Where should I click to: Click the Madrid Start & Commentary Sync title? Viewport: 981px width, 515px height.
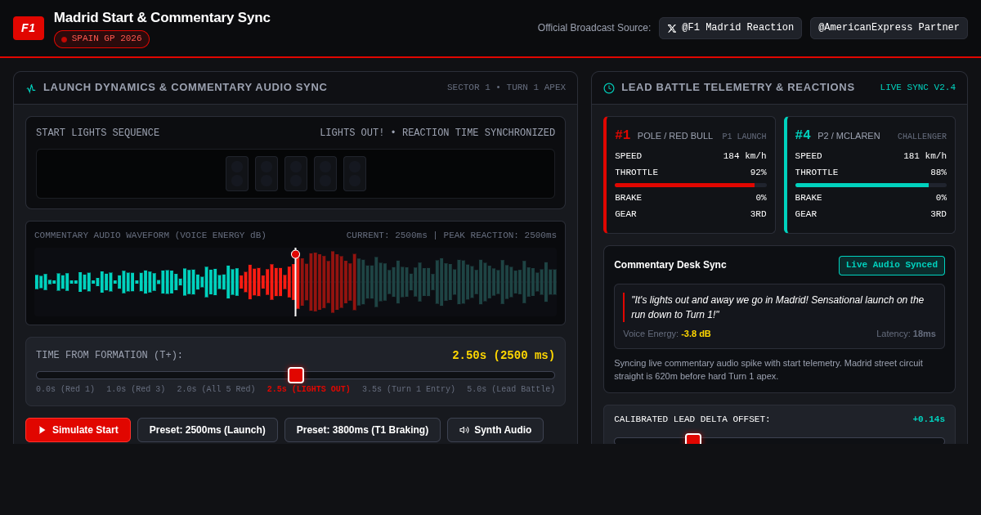pyautogui.click(x=162, y=18)
